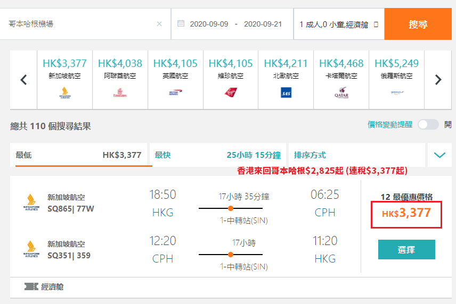Click the 價格變動提醒 link text
The width and height of the screenshot is (456, 304).
(x=390, y=125)
